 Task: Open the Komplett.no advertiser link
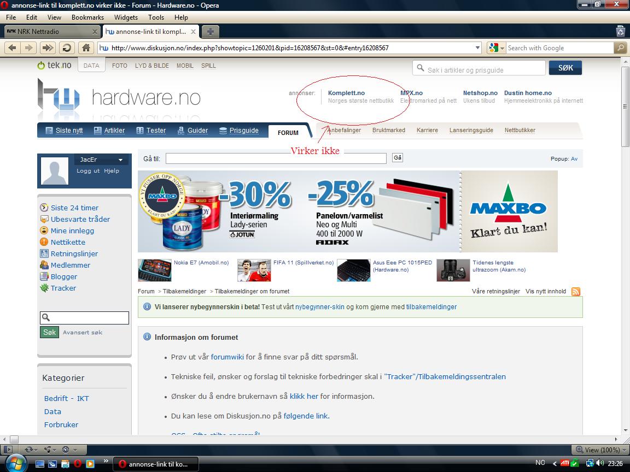[x=346, y=93]
